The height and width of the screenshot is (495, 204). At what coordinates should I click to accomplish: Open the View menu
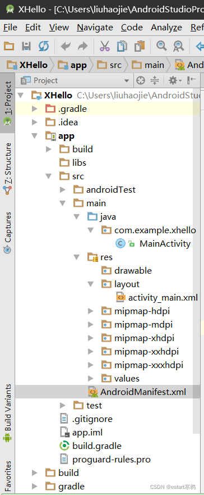coord(59,28)
